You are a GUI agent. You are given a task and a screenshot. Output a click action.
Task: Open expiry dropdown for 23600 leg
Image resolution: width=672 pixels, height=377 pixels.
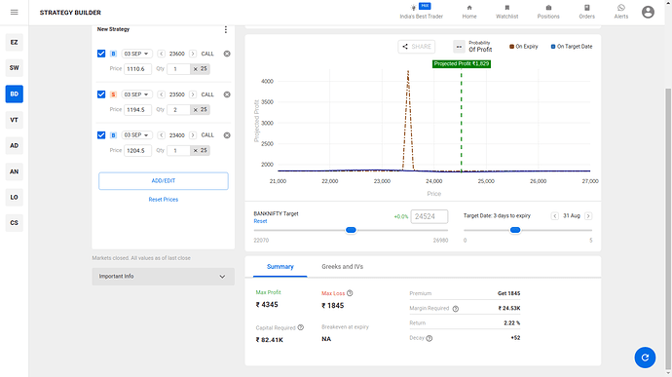136,54
